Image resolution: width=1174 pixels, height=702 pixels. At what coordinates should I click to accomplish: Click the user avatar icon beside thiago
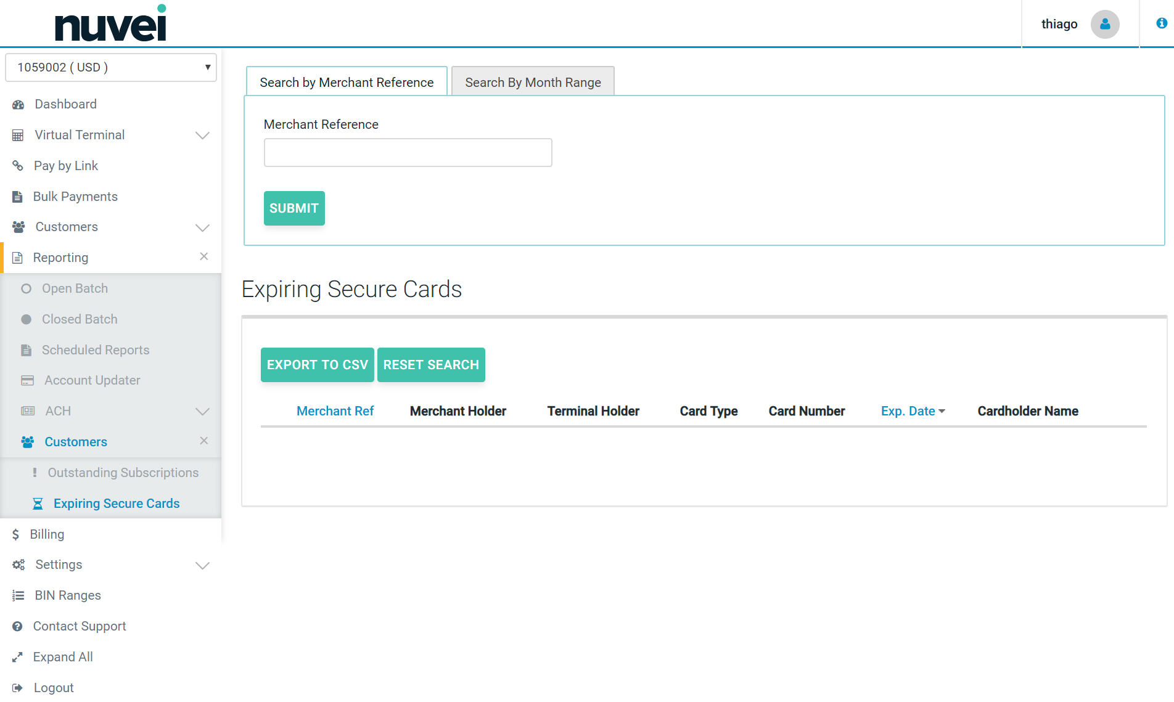coord(1104,24)
